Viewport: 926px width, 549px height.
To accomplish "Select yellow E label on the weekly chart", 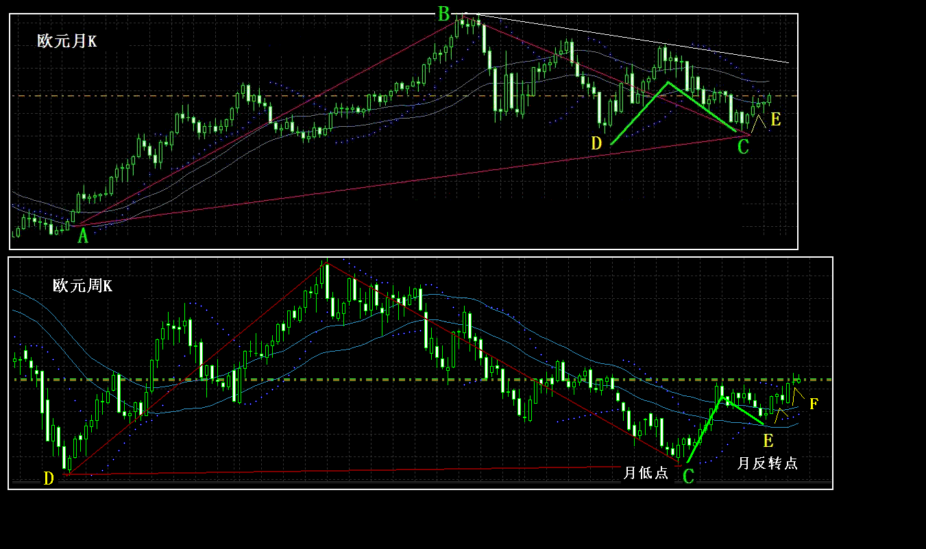I will 768,440.
